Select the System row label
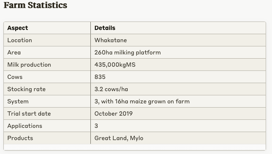272x154 pixels. (18, 101)
